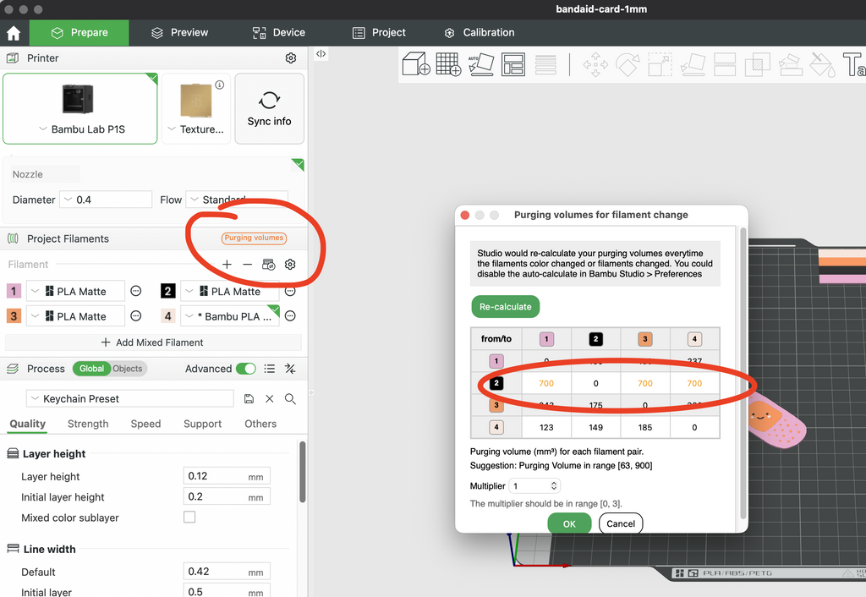Click the Re-calculate button
Image resolution: width=866 pixels, height=597 pixels.
[506, 307]
